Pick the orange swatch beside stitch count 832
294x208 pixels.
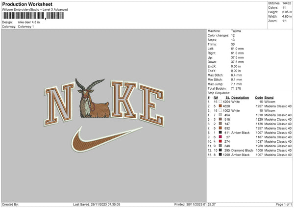click(x=220, y=128)
